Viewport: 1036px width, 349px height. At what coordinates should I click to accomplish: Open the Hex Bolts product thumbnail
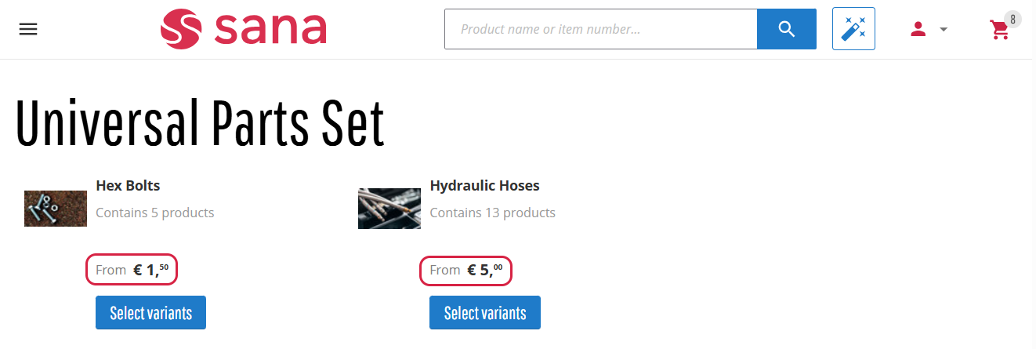(55, 209)
